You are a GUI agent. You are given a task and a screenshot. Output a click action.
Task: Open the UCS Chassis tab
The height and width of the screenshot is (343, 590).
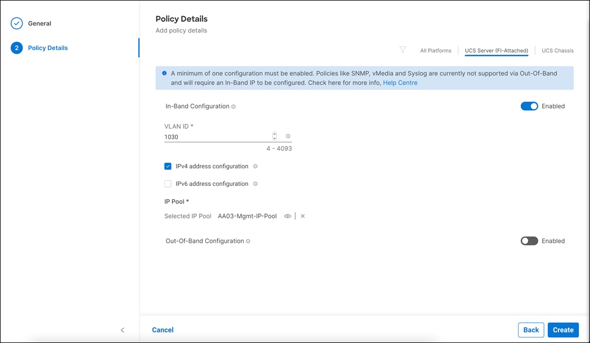(x=557, y=50)
